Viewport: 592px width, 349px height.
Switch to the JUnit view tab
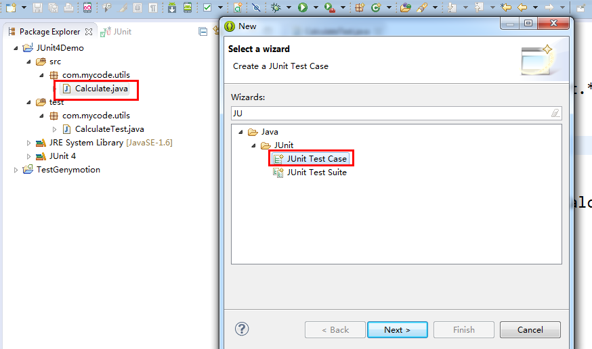(117, 32)
